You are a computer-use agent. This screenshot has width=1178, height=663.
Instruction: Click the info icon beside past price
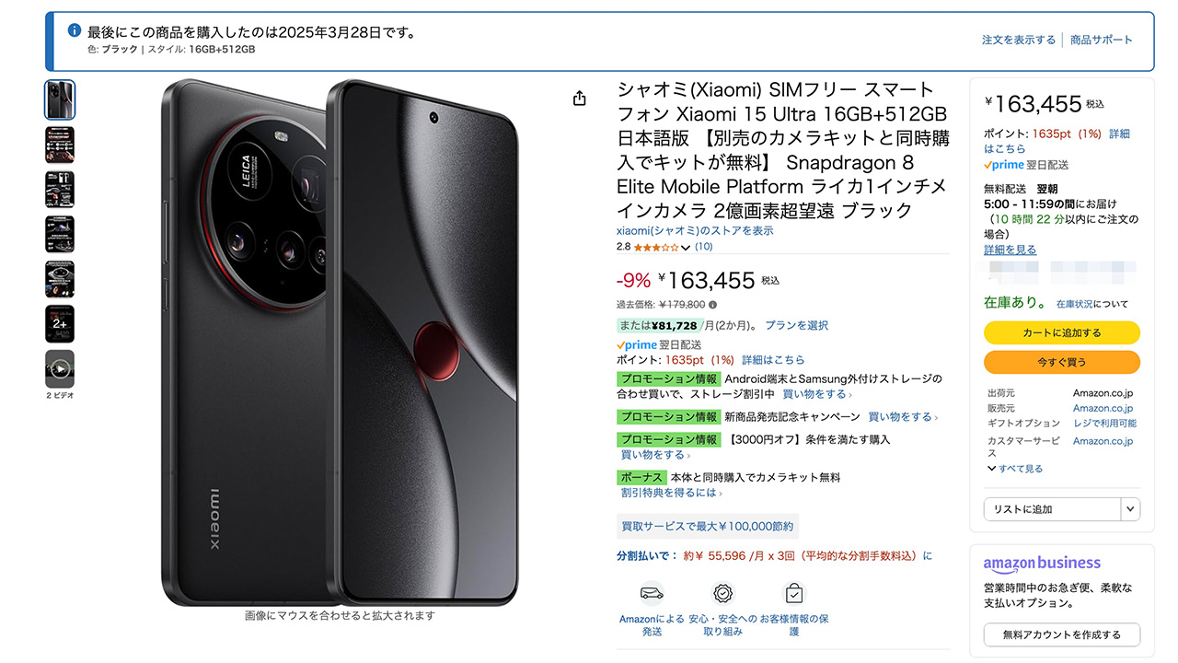pos(713,305)
